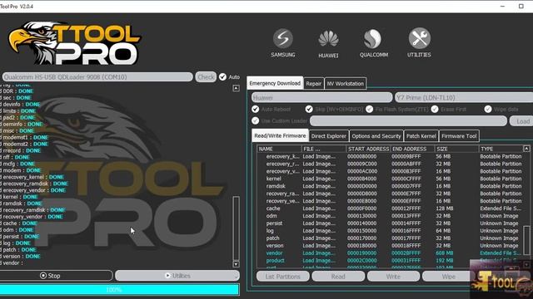The height and width of the screenshot is (299, 533).
Task: Toggle the Fix Flash System (ZTE) checkbox
Action: coord(370,109)
